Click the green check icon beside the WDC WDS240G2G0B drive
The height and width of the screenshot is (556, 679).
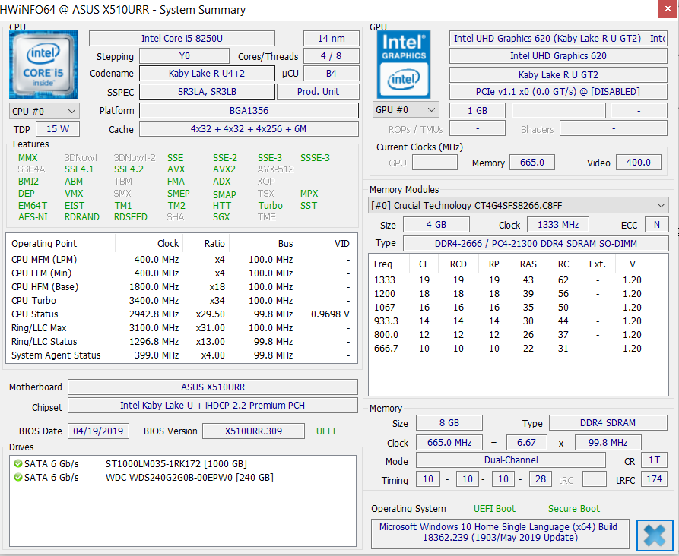tap(17, 478)
